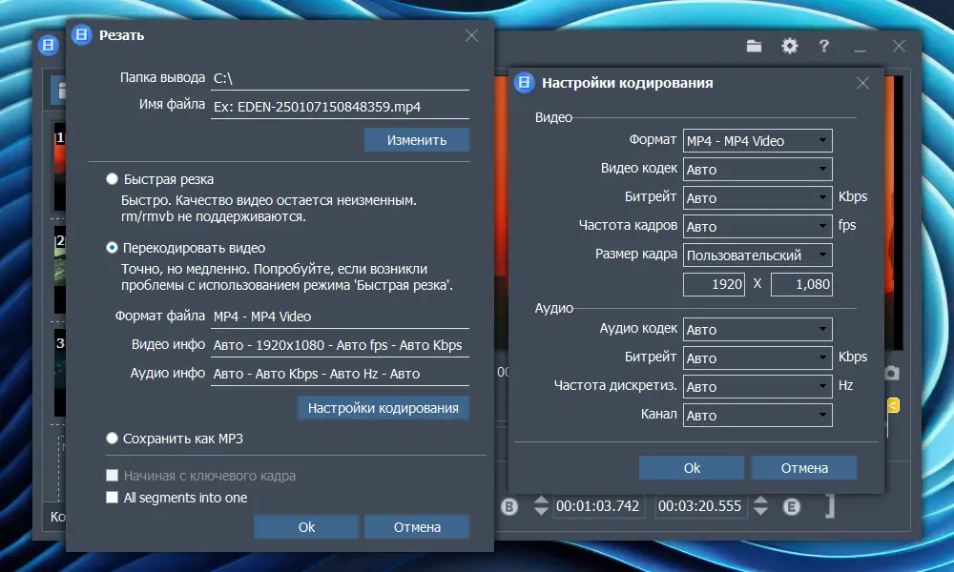Click the Резать dialog app icon

(81, 34)
